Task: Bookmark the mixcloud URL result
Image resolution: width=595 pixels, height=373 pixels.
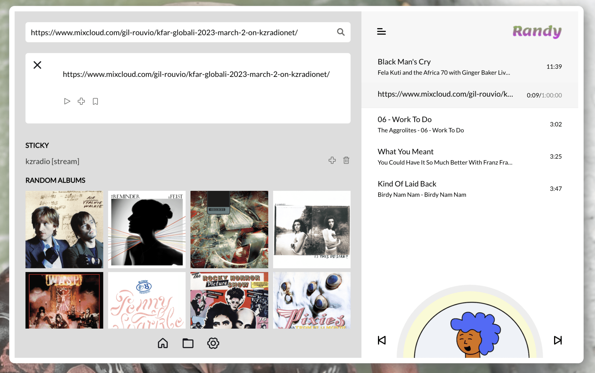Action: pos(95,101)
